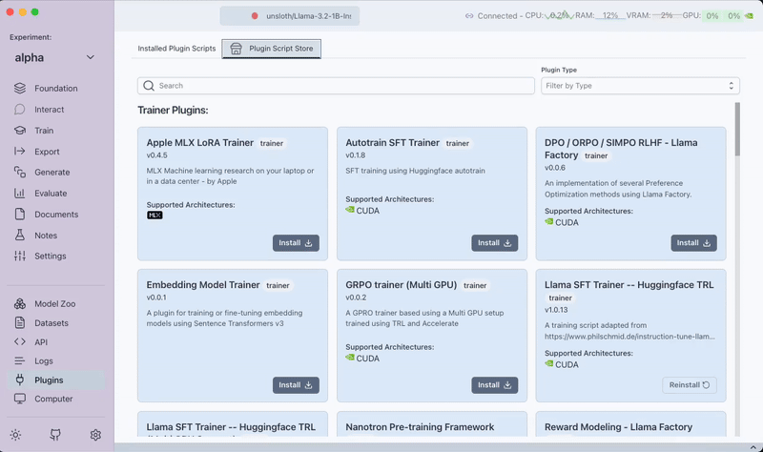Switch to Installed Plugin Scripts tab
This screenshot has width=763, height=452.
(176, 49)
